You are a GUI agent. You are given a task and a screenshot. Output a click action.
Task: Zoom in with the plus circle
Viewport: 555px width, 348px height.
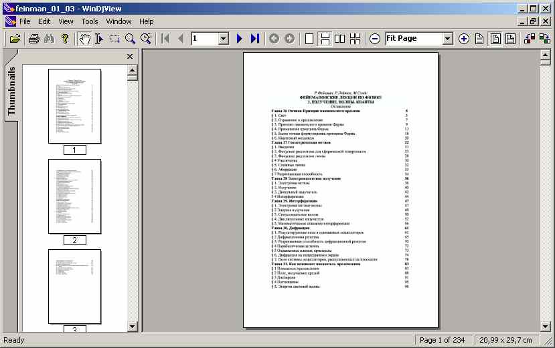[x=464, y=39]
